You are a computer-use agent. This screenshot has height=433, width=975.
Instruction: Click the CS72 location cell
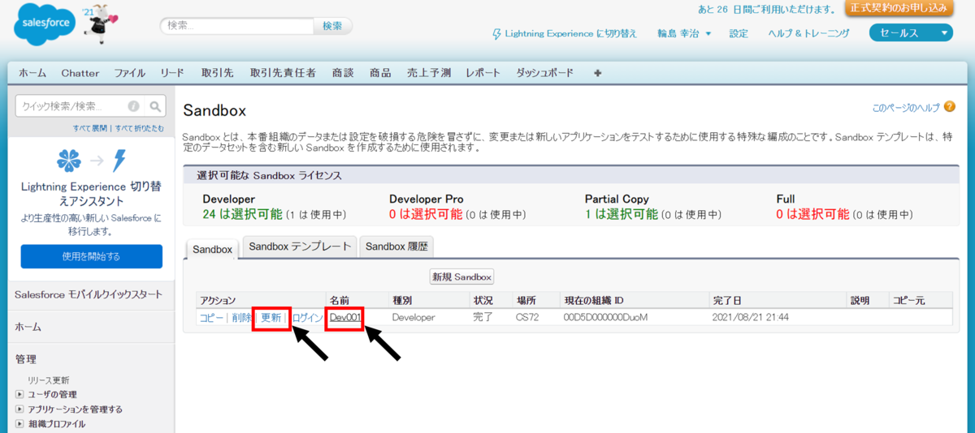[528, 318]
